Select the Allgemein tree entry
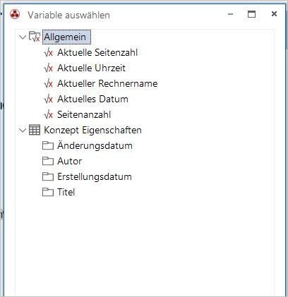Image resolution: width=288 pixels, height=297 pixels. point(65,37)
